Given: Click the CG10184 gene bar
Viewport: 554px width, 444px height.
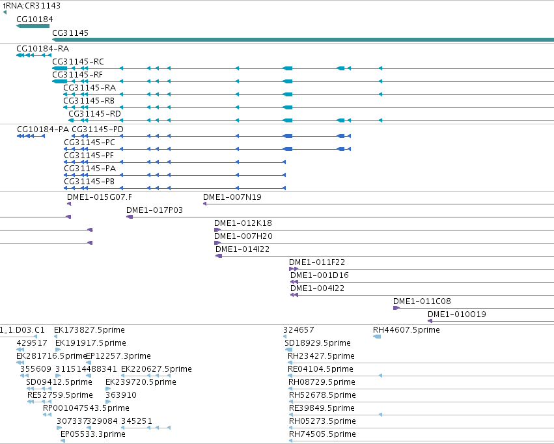Looking at the screenshot, I should coord(33,26).
